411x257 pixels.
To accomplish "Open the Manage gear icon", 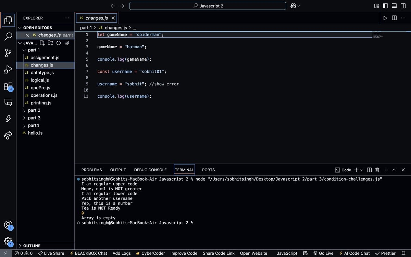I will click(x=8, y=241).
